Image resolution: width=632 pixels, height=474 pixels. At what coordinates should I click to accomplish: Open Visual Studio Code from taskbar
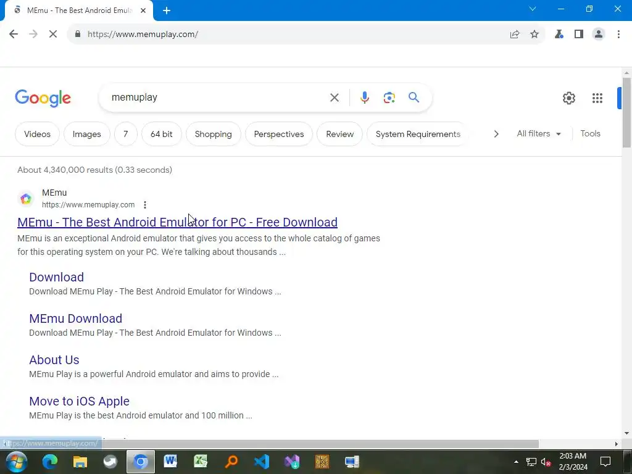[x=262, y=462]
